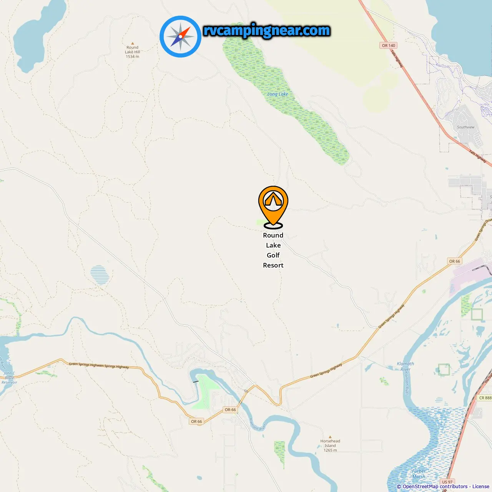Open the OpenStreetMap contributors link
The width and height of the screenshot is (492, 492).
pyautogui.click(x=435, y=487)
